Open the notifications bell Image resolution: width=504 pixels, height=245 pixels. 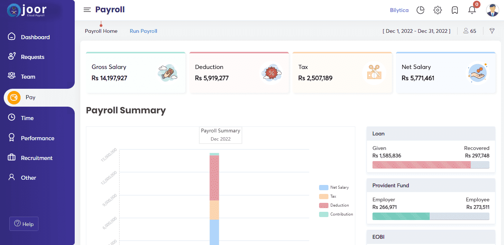pos(472,10)
